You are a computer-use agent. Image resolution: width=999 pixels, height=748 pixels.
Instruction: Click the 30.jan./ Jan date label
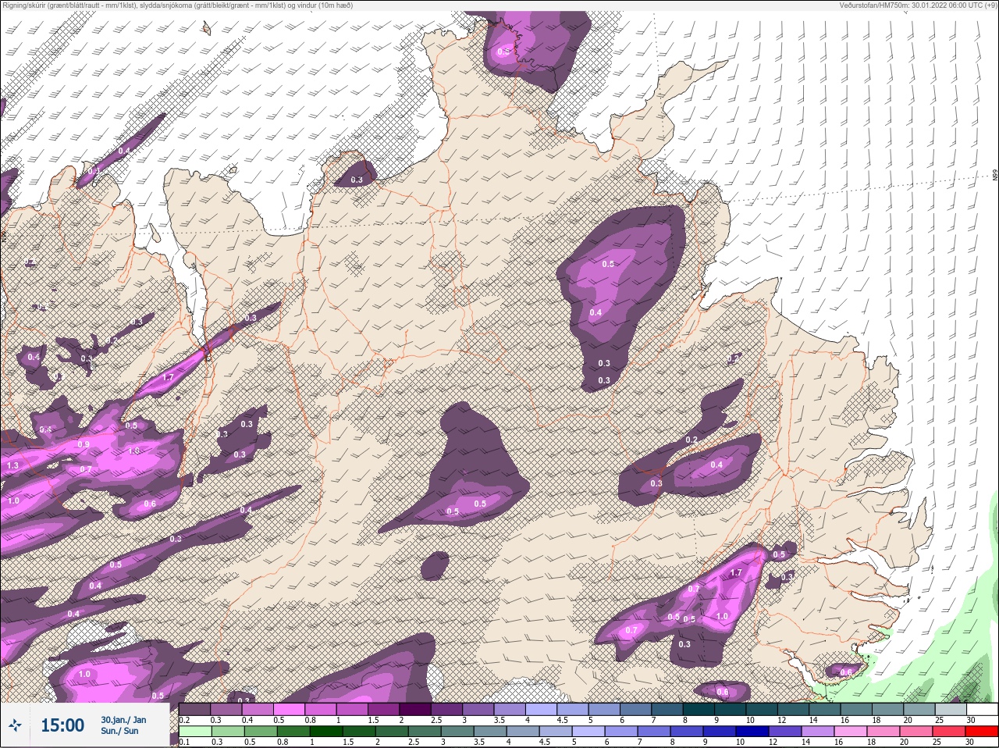[x=123, y=720]
